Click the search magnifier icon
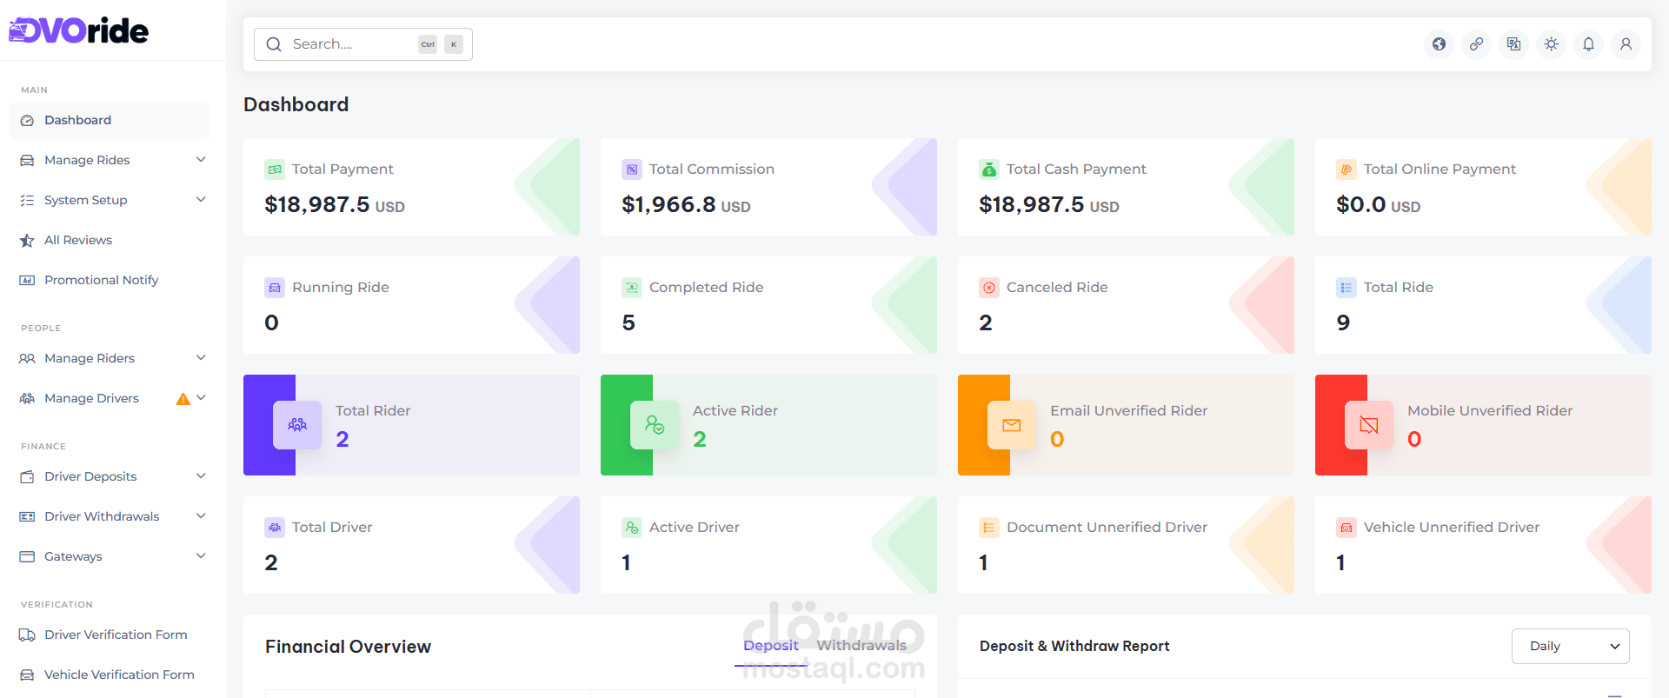1669x698 pixels. coord(274,44)
